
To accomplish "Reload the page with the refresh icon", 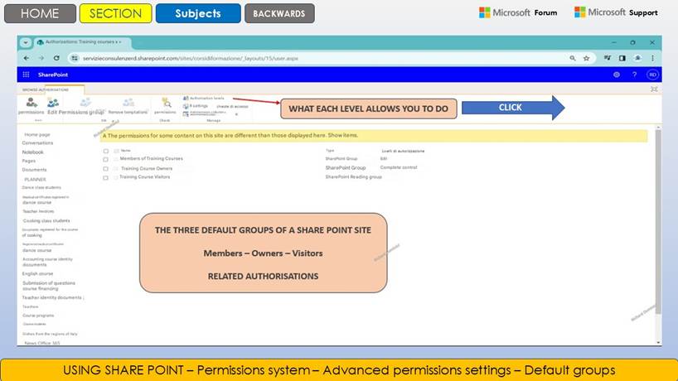I will pos(56,58).
